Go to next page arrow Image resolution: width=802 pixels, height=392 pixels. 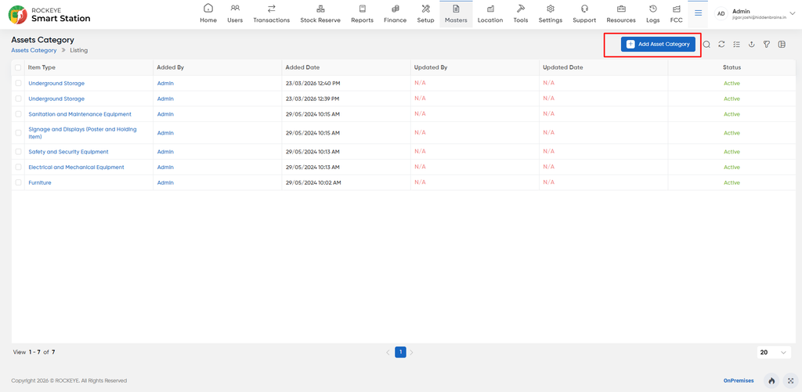412,352
